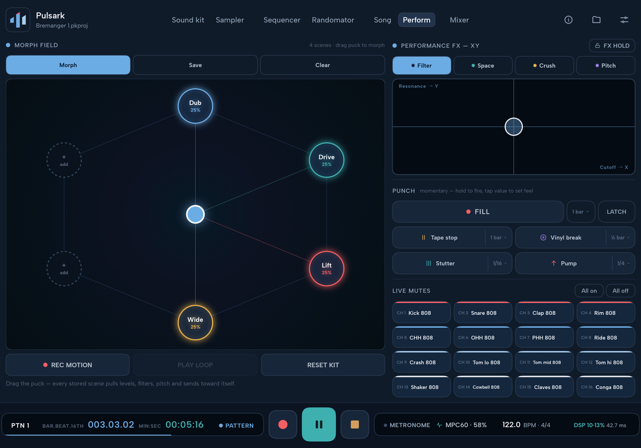Switch to the Mixer tab

[459, 20]
